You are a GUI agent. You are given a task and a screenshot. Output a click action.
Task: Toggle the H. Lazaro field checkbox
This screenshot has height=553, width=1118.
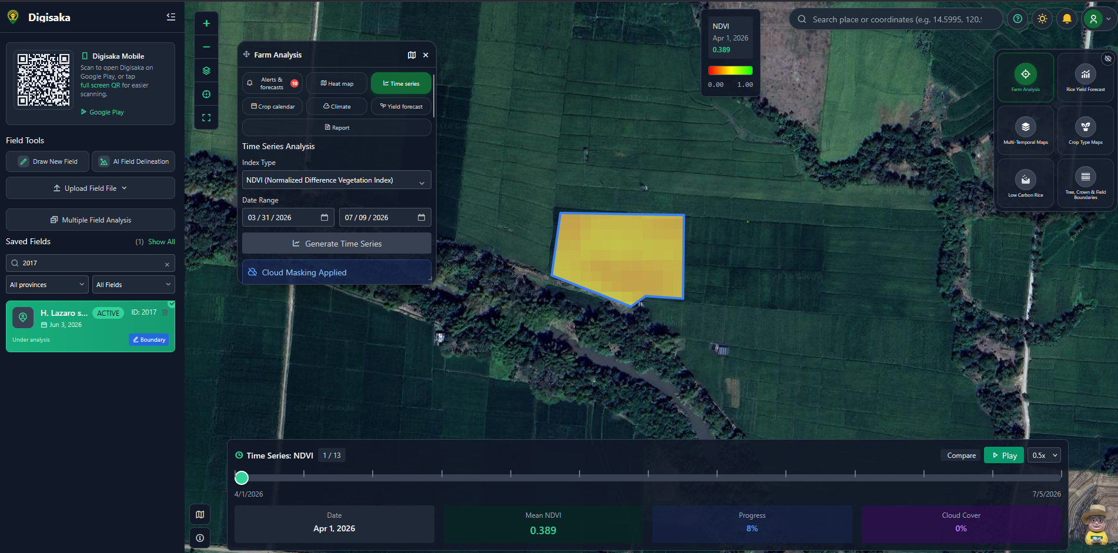pyautogui.click(x=172, y=304)
